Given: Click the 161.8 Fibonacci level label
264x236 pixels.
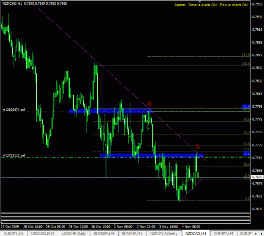Looking at the screenshot, I should [x=246, y=55].
